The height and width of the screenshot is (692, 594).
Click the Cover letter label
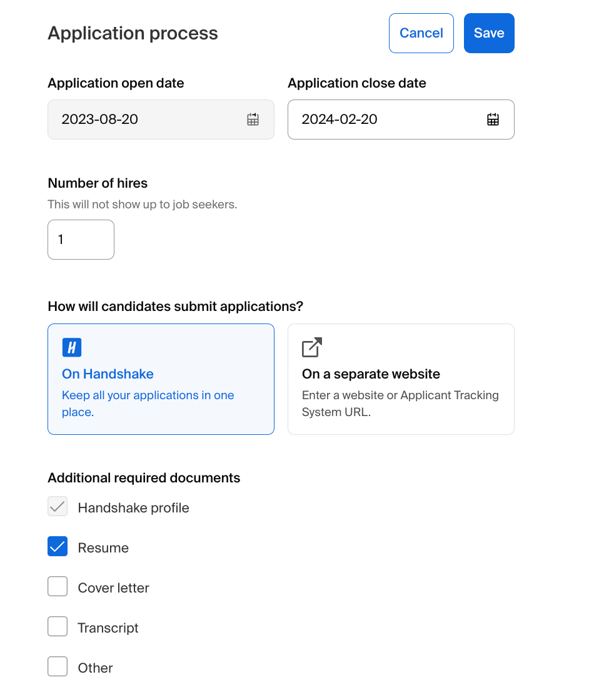tap(113, 588)
